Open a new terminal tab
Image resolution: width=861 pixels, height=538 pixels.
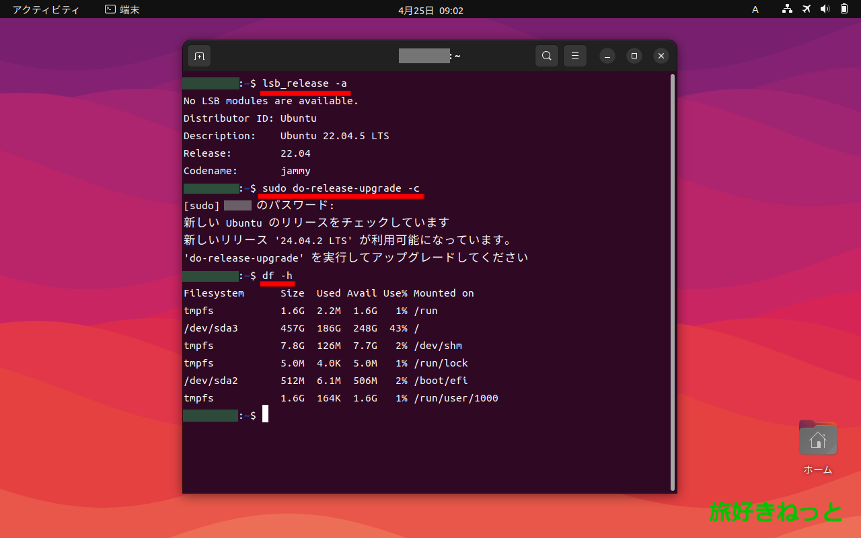point(198,56)
